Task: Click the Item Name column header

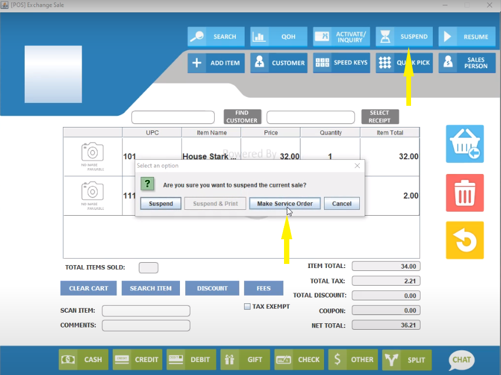Action: [x=212, y=133]
